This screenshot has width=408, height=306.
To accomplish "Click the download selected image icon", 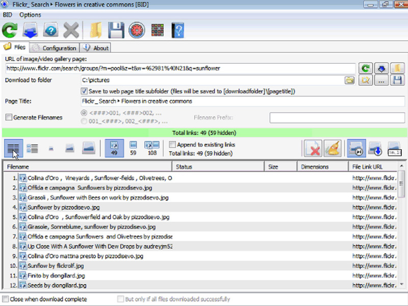I will point(375,148).
